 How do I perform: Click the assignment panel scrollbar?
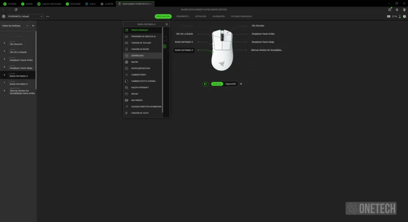(163, 70)
